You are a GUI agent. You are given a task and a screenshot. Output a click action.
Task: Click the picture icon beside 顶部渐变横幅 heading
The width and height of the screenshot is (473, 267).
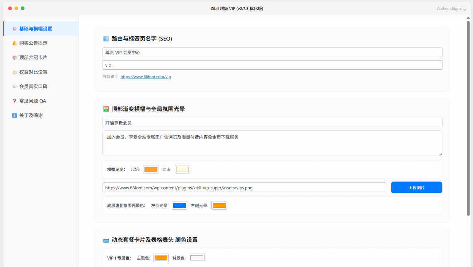tap(106, 109)
